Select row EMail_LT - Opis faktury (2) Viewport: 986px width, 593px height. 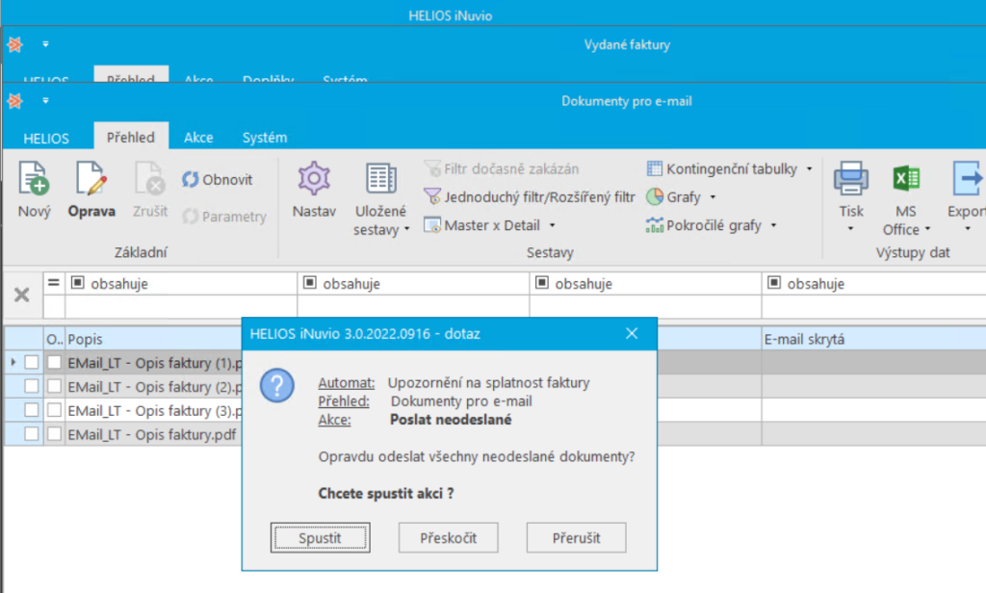pos(155,386)
